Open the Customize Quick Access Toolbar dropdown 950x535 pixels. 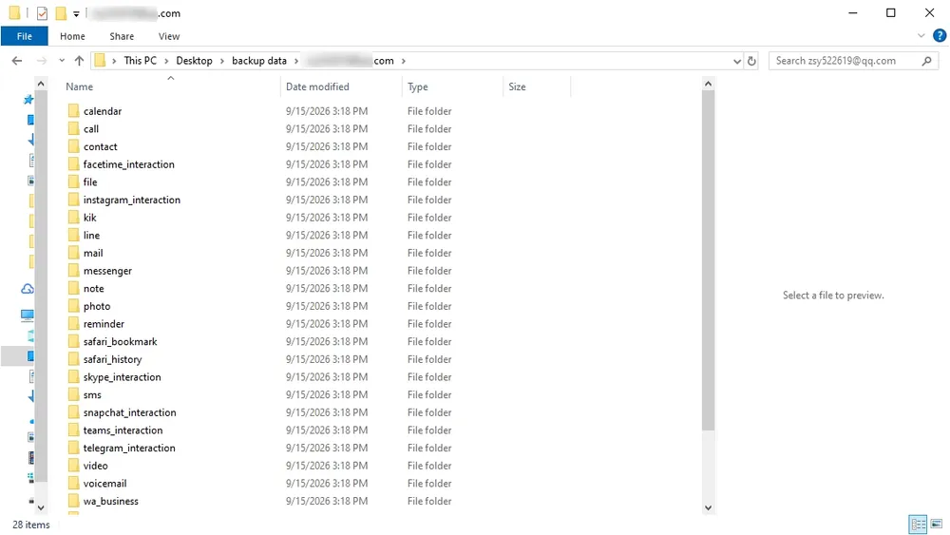pos(76,14)
